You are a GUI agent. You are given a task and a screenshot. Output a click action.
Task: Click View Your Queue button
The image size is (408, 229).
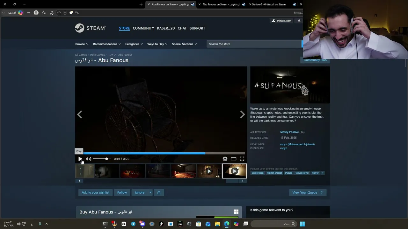(x=308, y=192)
